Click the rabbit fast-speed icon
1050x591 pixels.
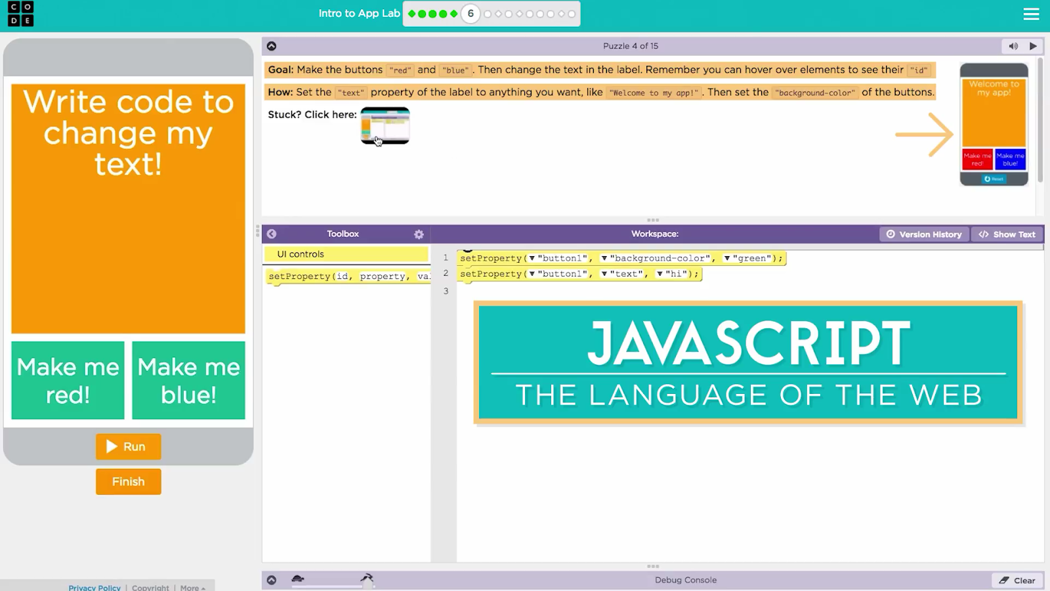tap(367, 578)
